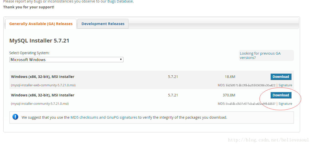The width and height of the screenshot is (312, 145).
Task: Open MD5 checksums and GnuPG signatures link
Action: (x=104, y=117)
